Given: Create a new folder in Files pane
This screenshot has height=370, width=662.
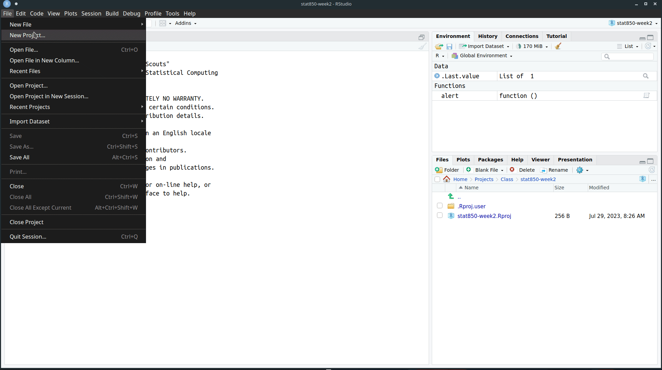Looking at the screenshot, I should (x=447, y=170).
